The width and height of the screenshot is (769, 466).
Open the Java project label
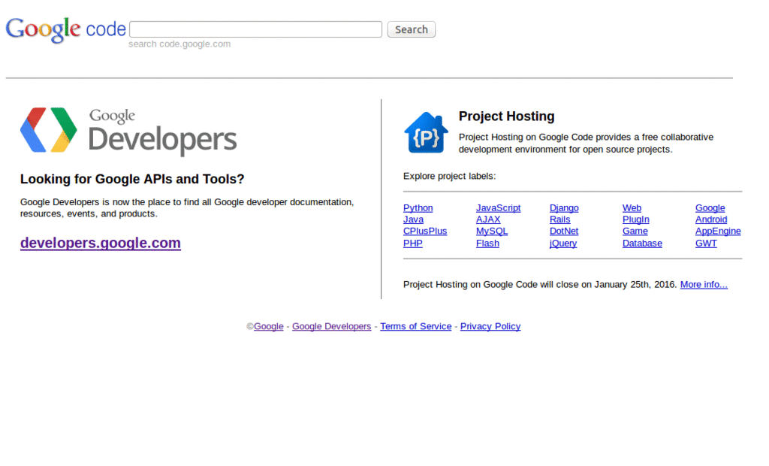[x=413, y=219]
